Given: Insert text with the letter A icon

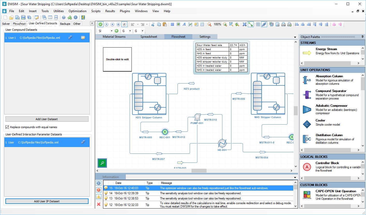Looking at the screenshot, I should (184, 24).
